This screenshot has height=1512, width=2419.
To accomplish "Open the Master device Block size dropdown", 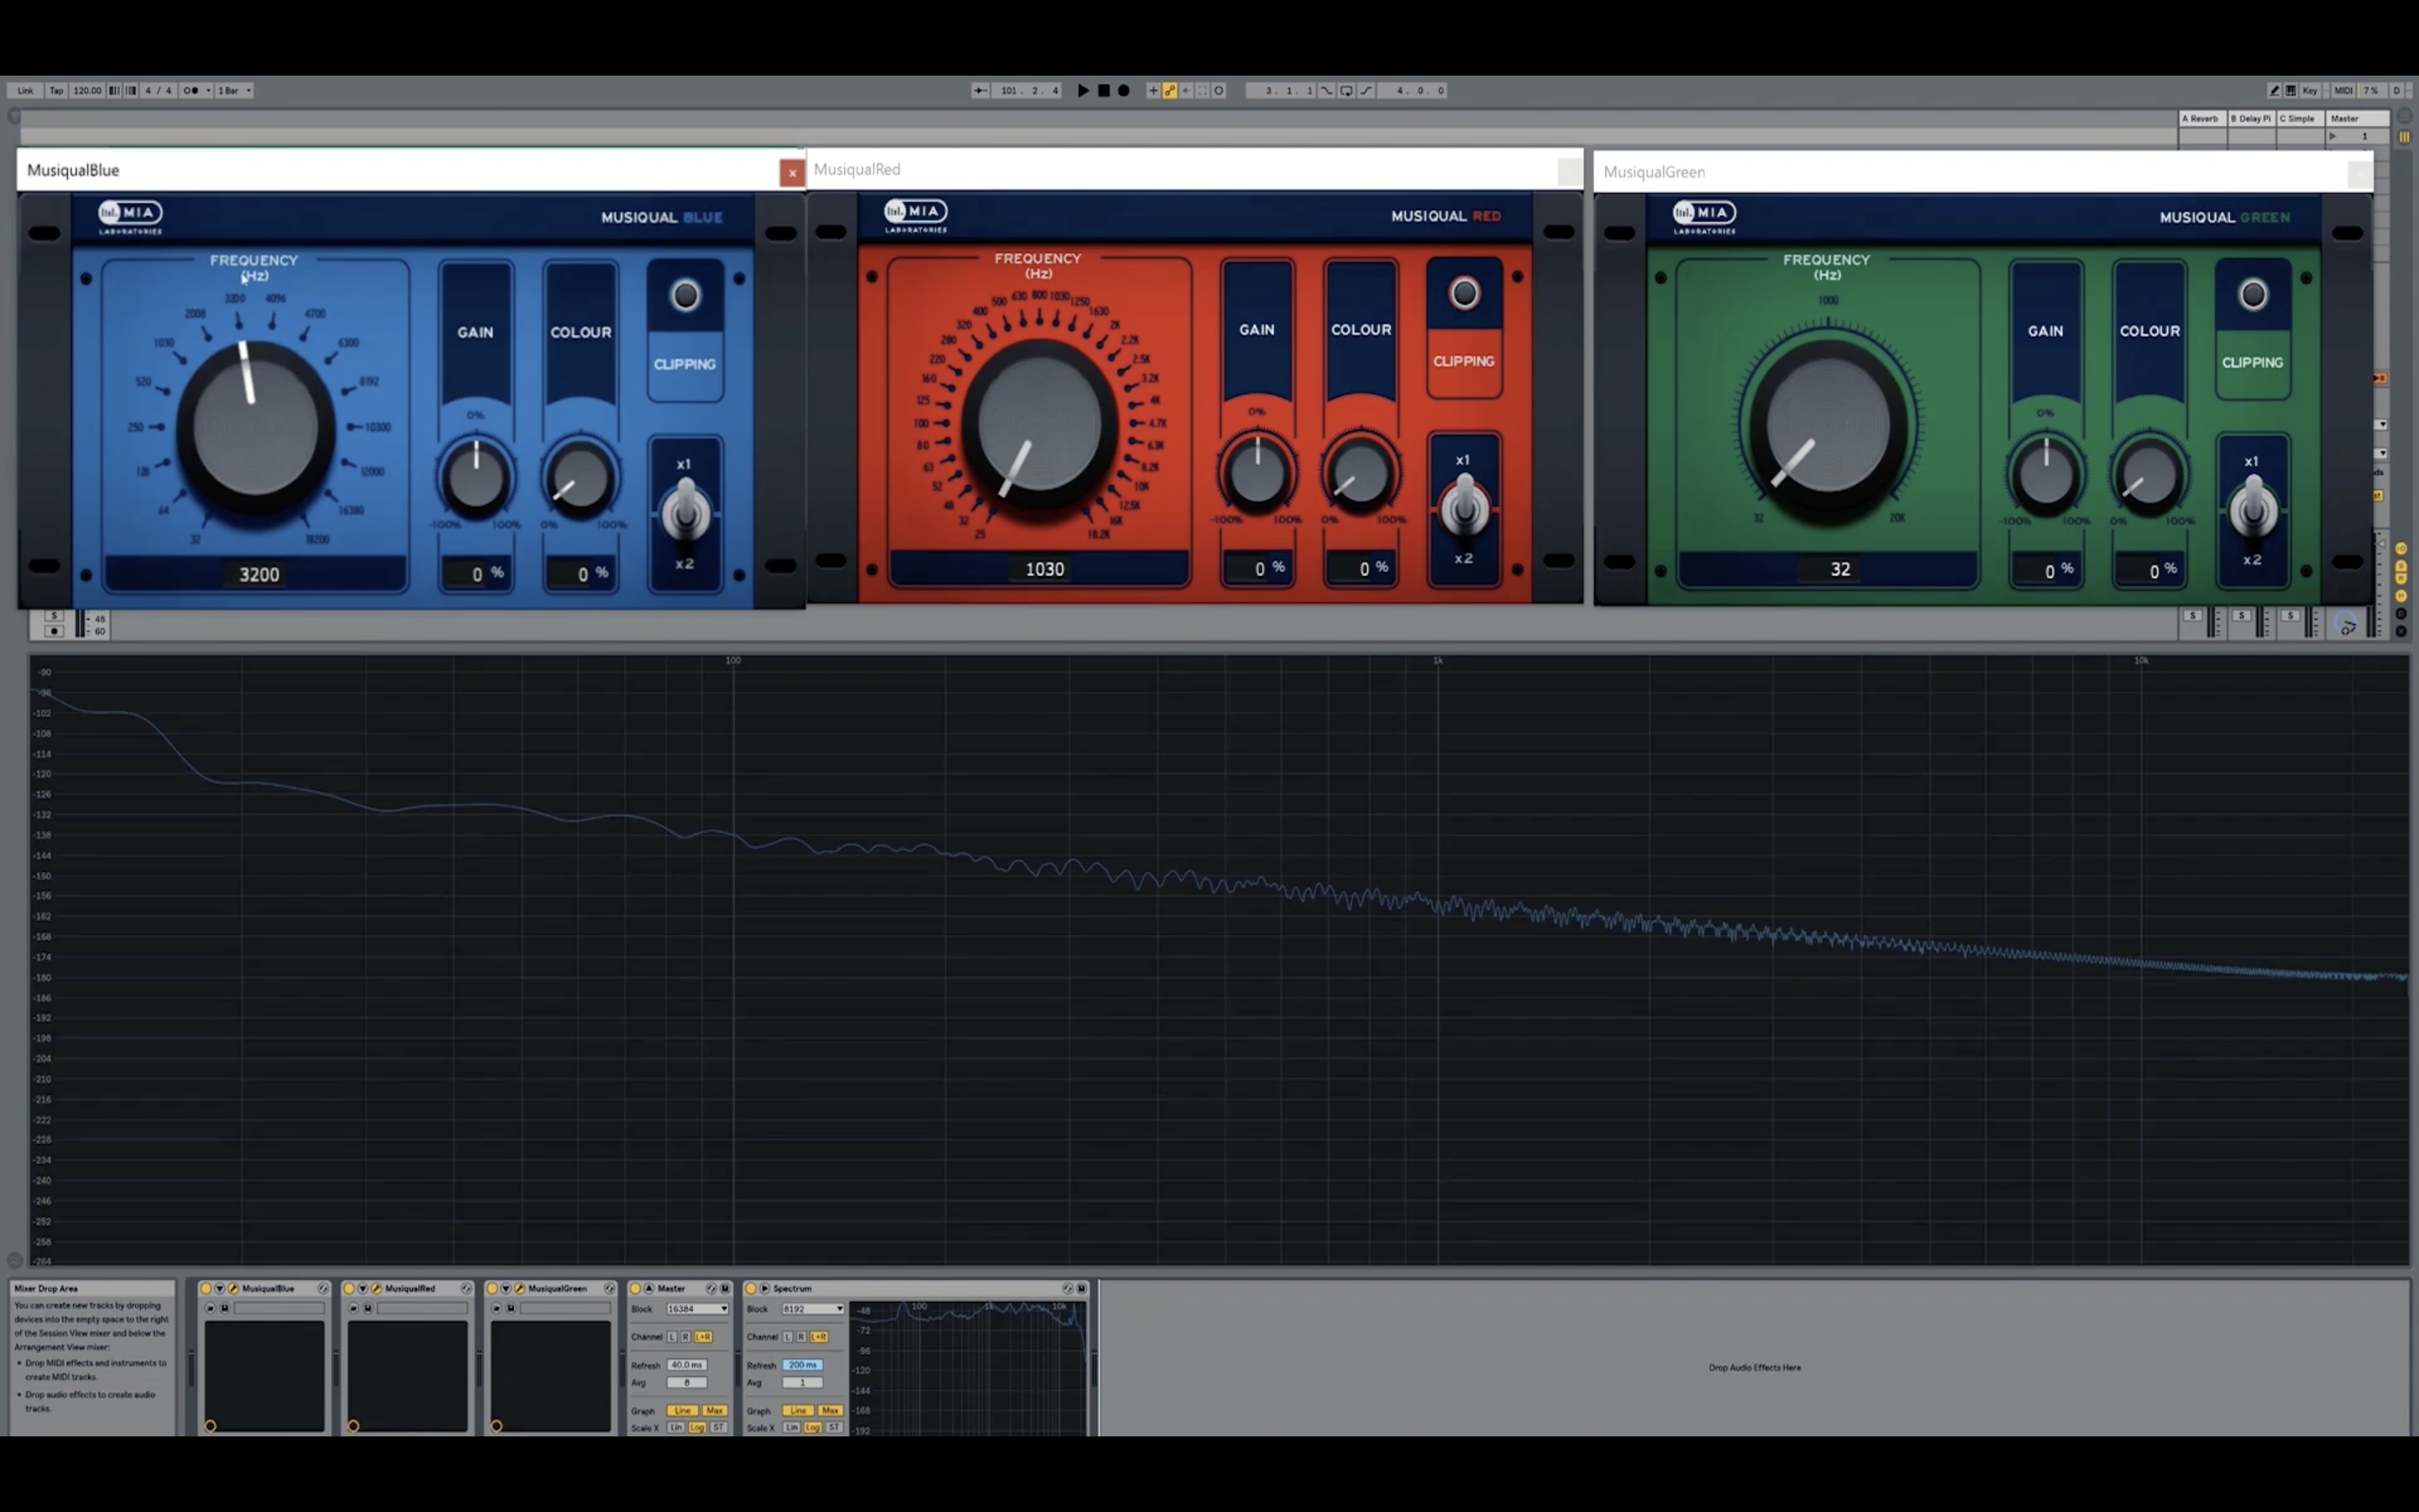I will (698, 1309).
